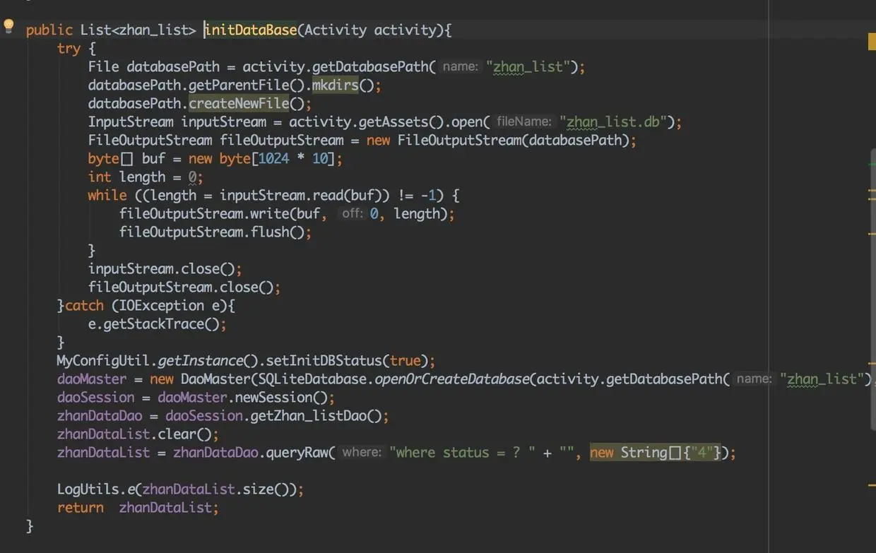Click the 'while' keyword
This screenshot has width=876, height=553.
tap(107, 195)
